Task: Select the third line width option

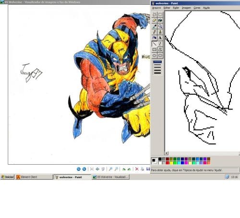Action: pyautogui.click(x=157, y=67)
